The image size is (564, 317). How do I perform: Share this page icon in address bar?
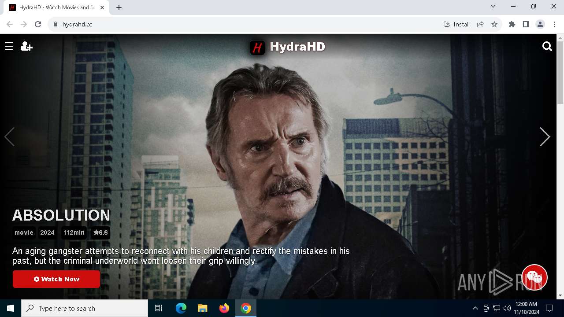pyautogui.click(x=480, y=24)
